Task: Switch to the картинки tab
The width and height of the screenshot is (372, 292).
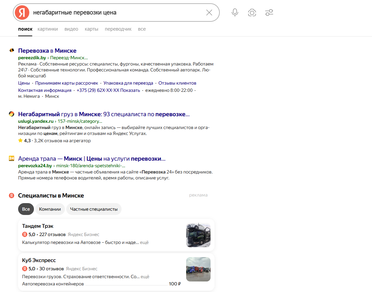Action: 48,29
